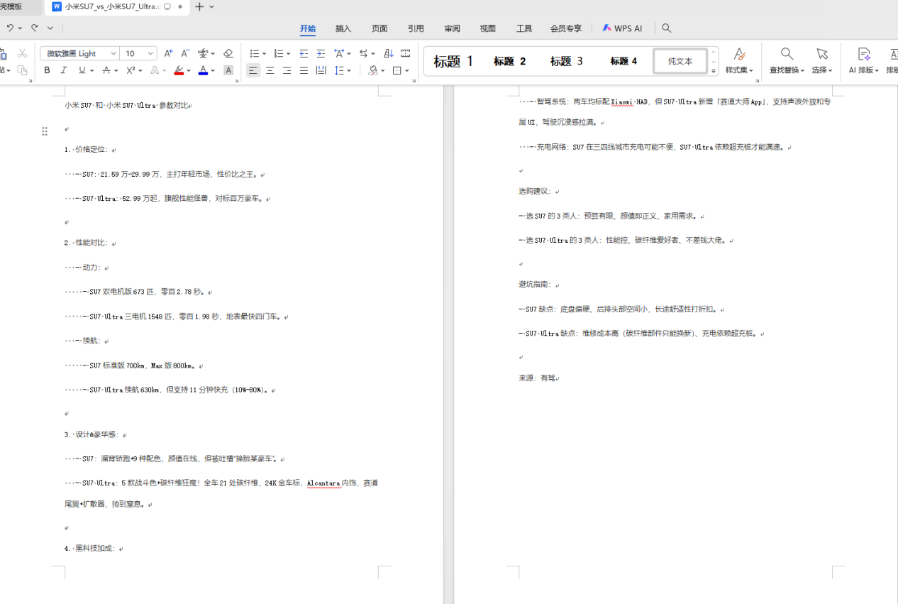Switch to the 视图 ribbon tab
The width and height of the screenshot is (898, 604).
(488, 28)
